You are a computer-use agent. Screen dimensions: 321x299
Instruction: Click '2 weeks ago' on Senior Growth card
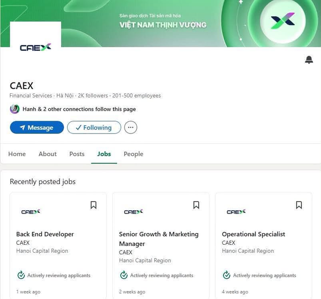(132, 292)
